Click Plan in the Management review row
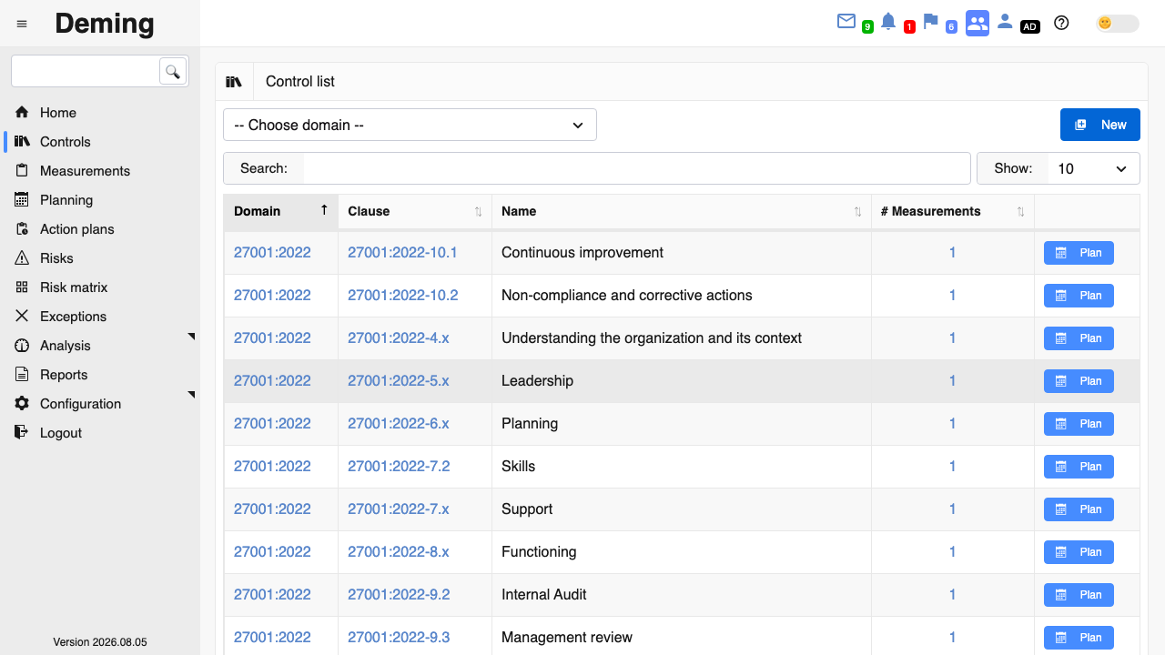The width and height of the screenshot is (1165, 655). coord(1079,638)
